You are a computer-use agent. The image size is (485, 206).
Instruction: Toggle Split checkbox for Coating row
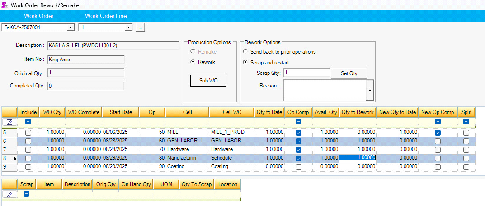[466, 167]
